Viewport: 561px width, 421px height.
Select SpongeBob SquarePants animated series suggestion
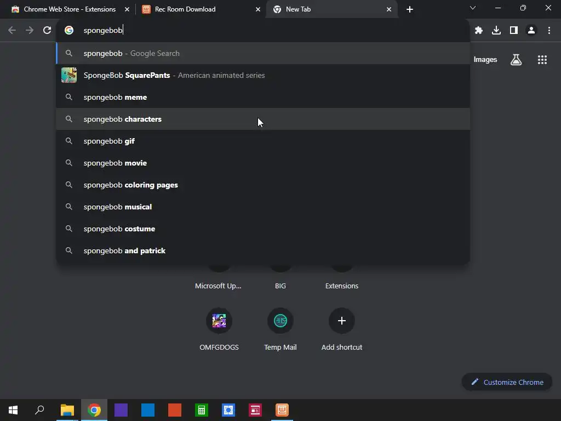click(263, 75)
